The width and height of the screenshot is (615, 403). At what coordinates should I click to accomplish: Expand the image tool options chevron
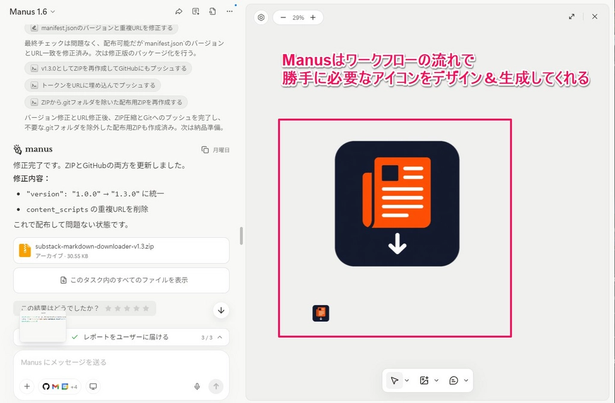point(437,380)
